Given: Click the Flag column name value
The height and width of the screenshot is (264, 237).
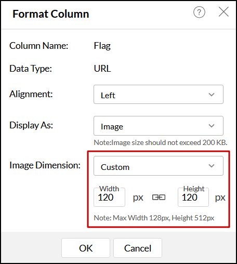Looking at the screenshot, I should point(102,46).
